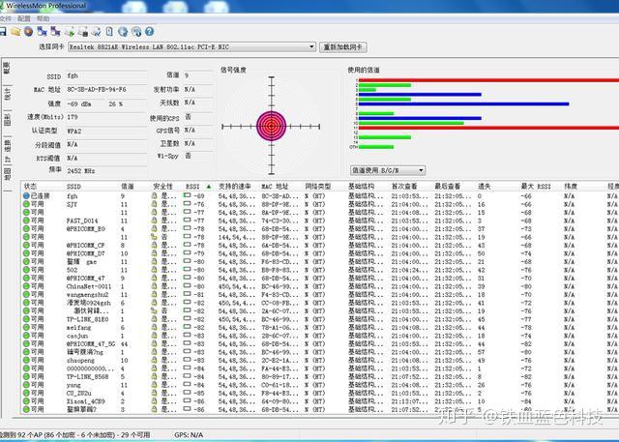Click the document page toolbar icon
The image size is (619, 442).
pyautogui.click(x=109, y=32)
